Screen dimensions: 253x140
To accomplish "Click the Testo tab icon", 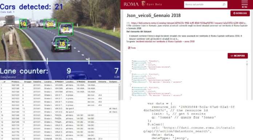I will (129, 48).
